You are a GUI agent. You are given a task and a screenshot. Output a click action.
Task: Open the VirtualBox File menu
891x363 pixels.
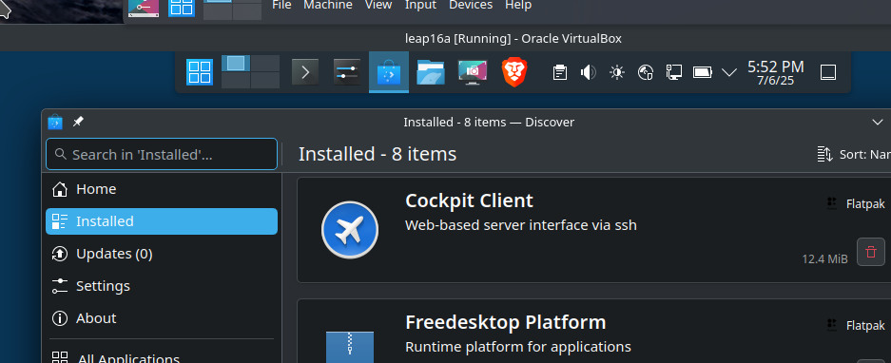pos(281,5)
